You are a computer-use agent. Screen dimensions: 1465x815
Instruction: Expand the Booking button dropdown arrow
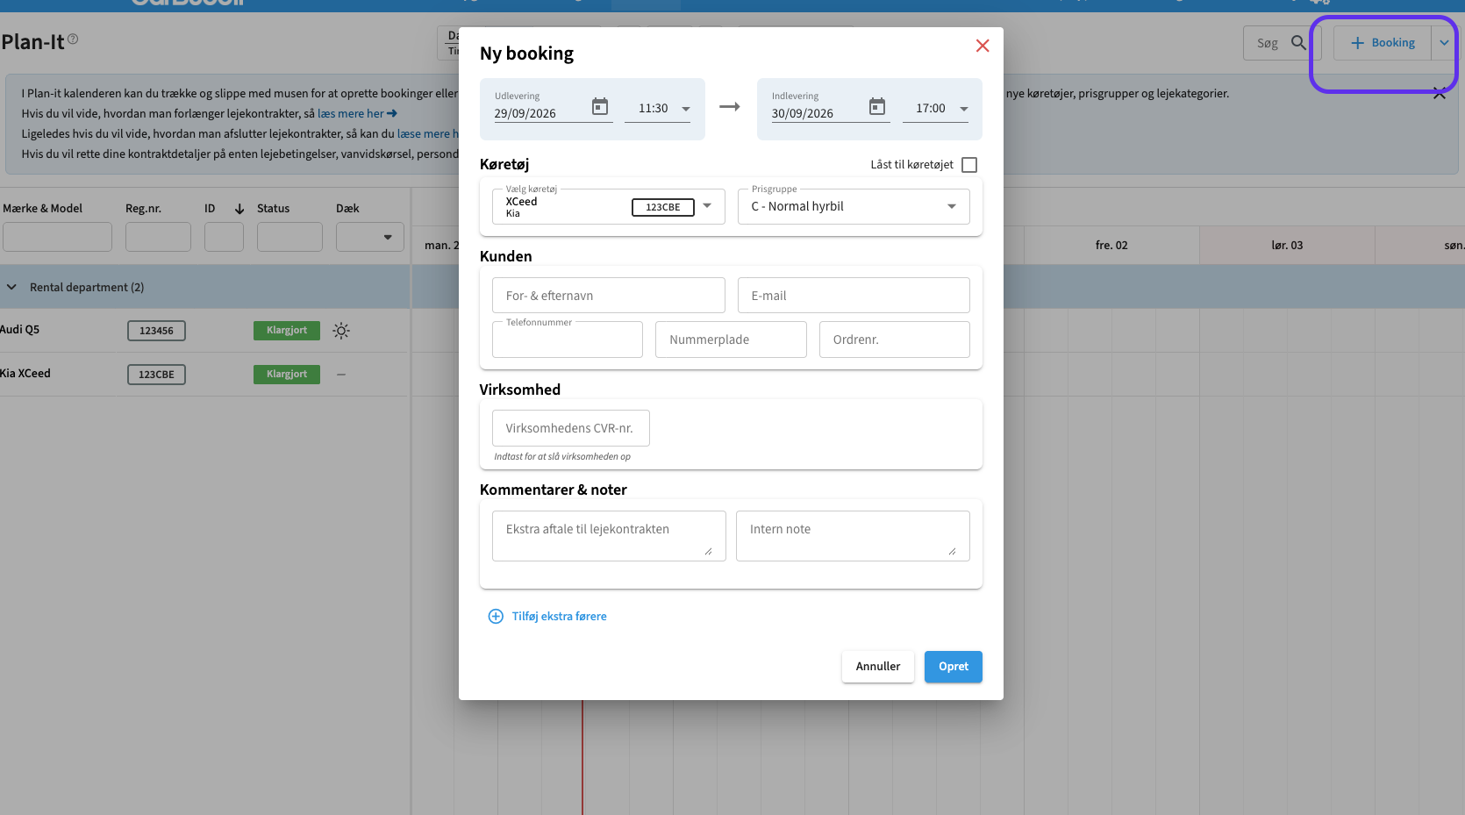[1444, 43]
